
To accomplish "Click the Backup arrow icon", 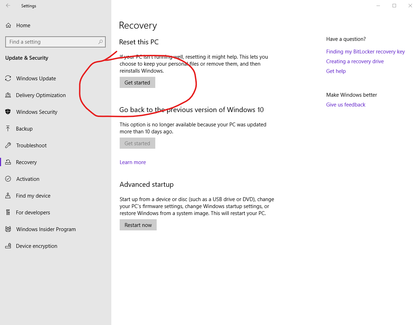I will point(8,129).
